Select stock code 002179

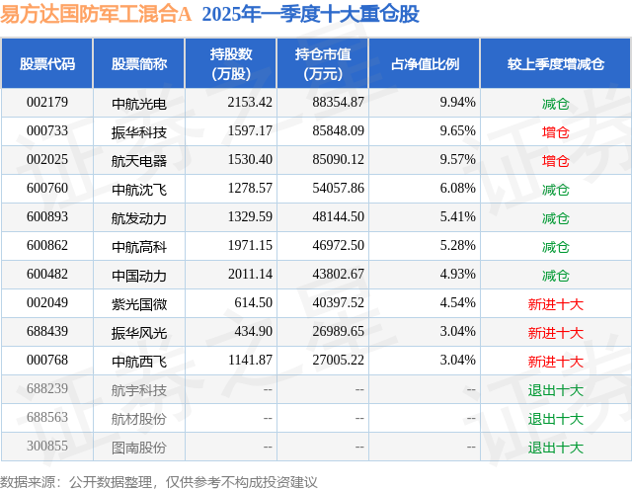47,102
